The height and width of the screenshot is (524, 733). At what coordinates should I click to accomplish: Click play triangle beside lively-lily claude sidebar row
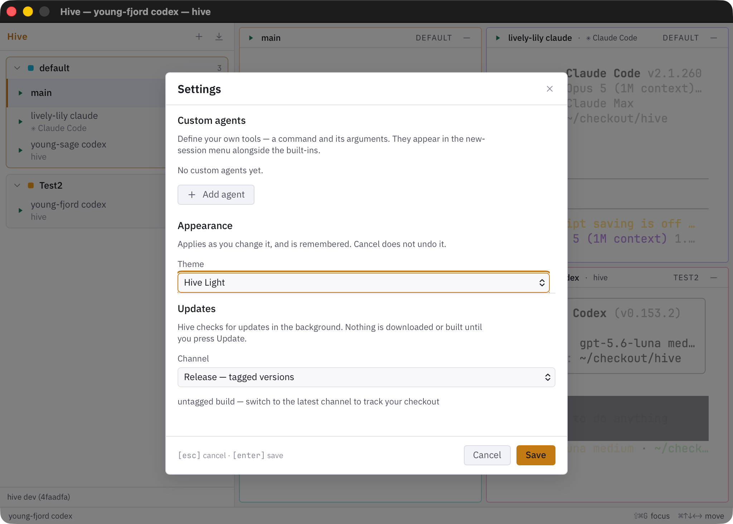(x=20, y=122)
